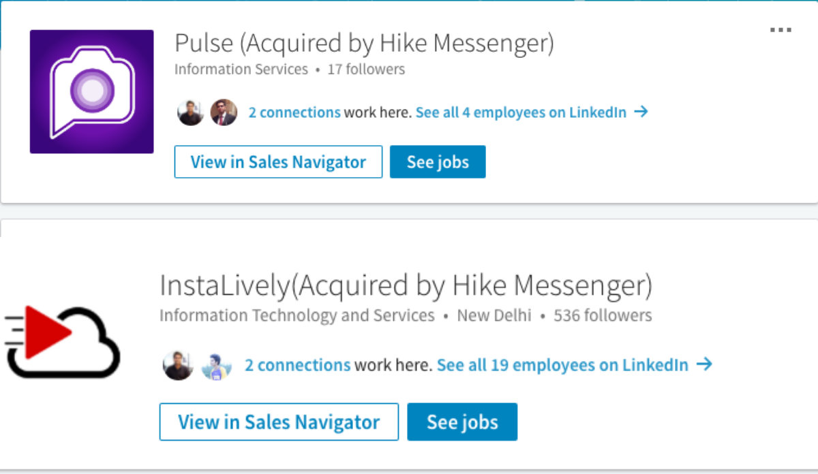Click arrow after 'See all 4 employees'
The height and width of the screenshot is (474, 818).
[640, 112]
